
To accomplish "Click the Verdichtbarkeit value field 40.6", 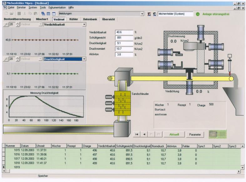I will click(x=124, y=32).
